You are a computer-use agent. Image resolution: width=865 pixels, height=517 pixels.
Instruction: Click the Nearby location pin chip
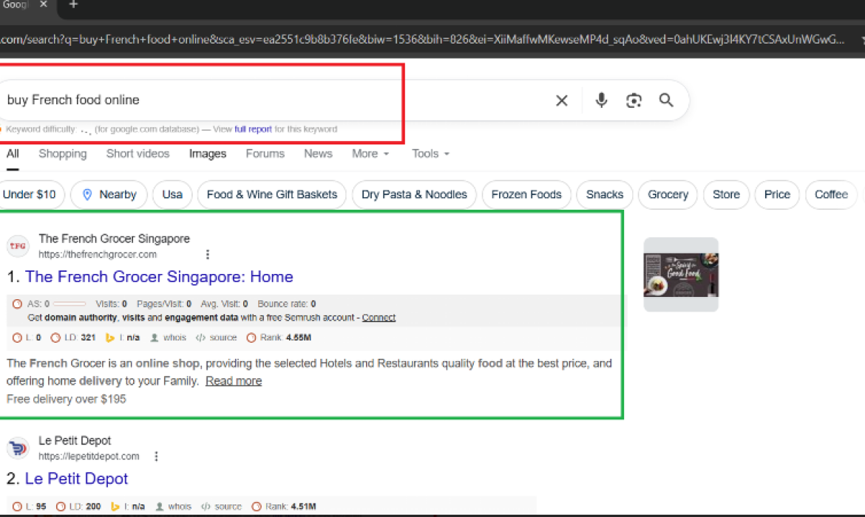[109, 194]
